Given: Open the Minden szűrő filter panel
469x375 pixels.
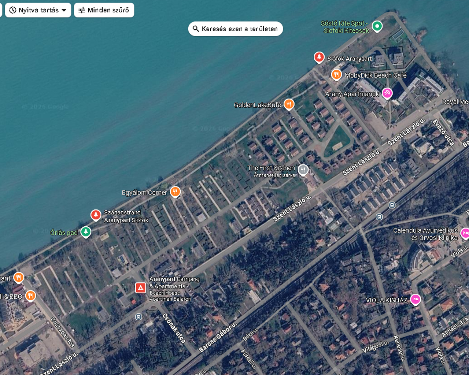Looking at the screenshot, I should point(104,10).
